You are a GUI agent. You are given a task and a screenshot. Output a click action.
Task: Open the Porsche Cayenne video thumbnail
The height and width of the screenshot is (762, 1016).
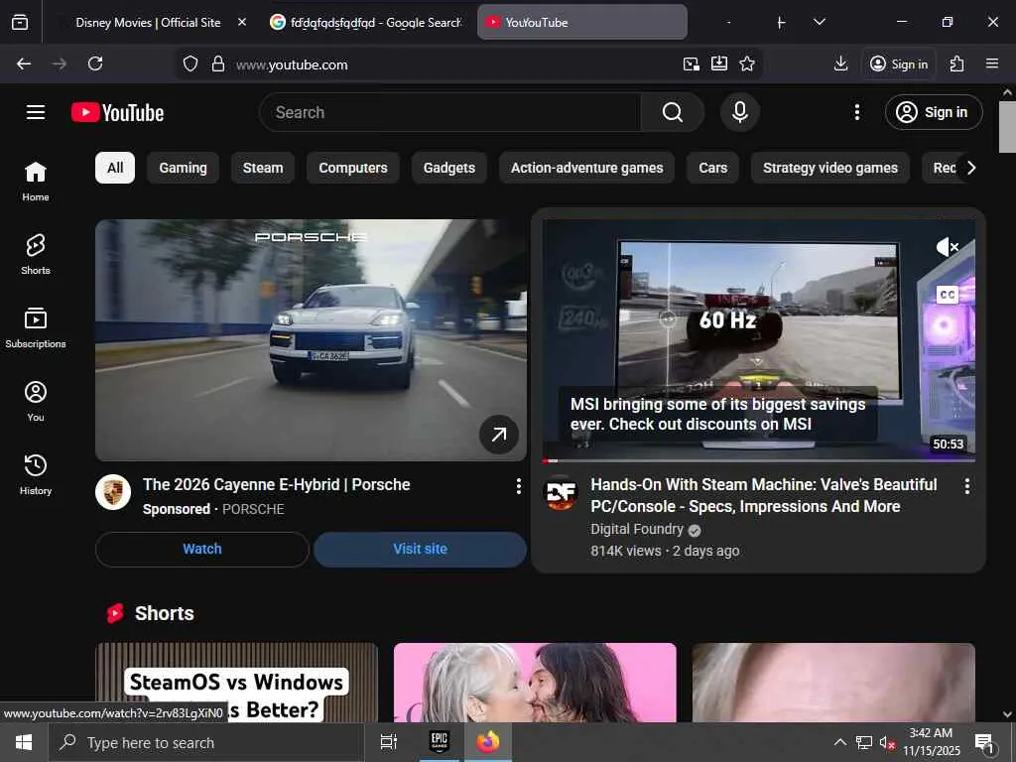point(311,339)
